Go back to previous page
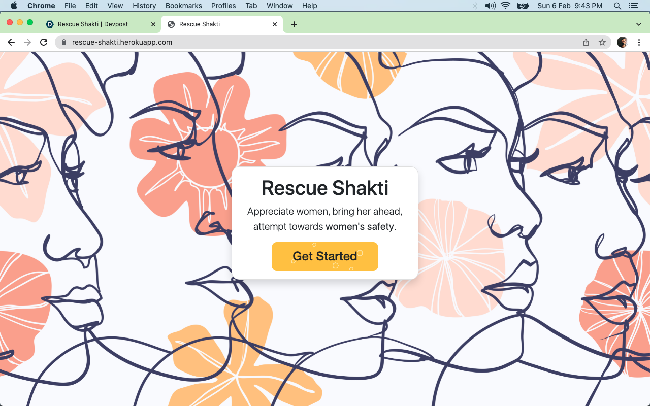The image size is (650, 406). click(11, 42)
